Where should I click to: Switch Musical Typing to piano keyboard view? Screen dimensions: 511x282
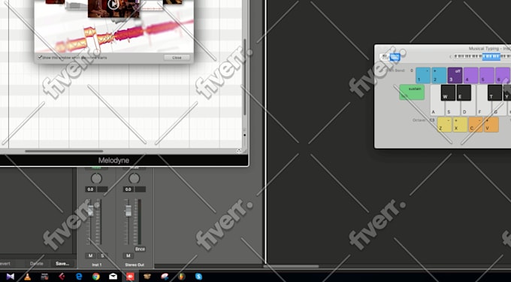click(x=385, y=57)
